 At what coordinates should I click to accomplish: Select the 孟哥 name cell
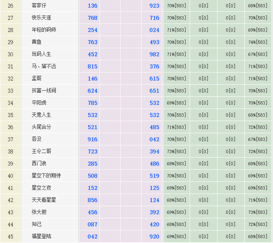[x=36, y=79]
